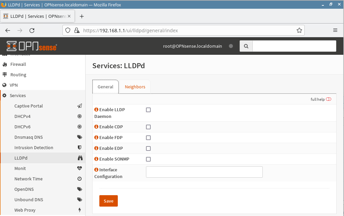Click the binoculars icon next to LLDPd

pos(80,158)
